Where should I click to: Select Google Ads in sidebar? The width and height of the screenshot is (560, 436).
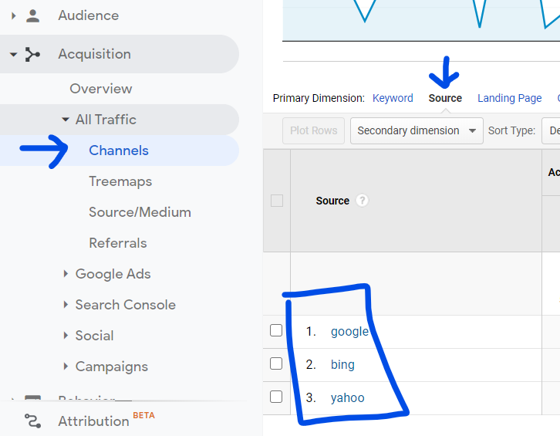point(113,274)
